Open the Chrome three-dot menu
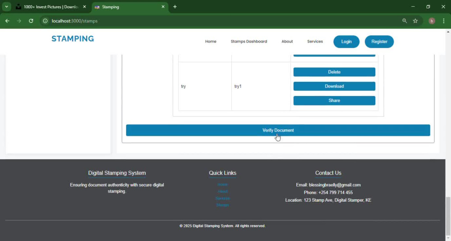 point(444,21)
